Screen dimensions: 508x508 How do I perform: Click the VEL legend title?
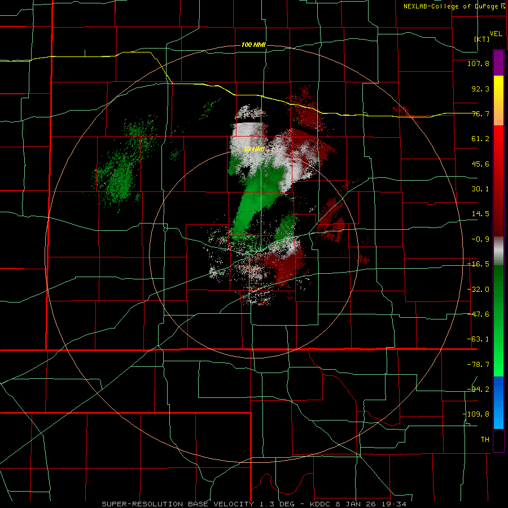click(x=496, y=33)
